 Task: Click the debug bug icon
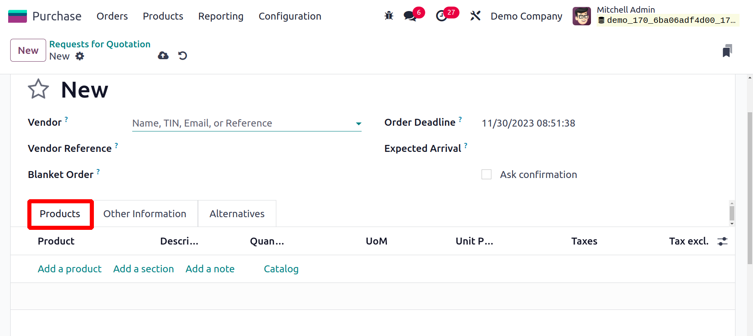(389, 16)
